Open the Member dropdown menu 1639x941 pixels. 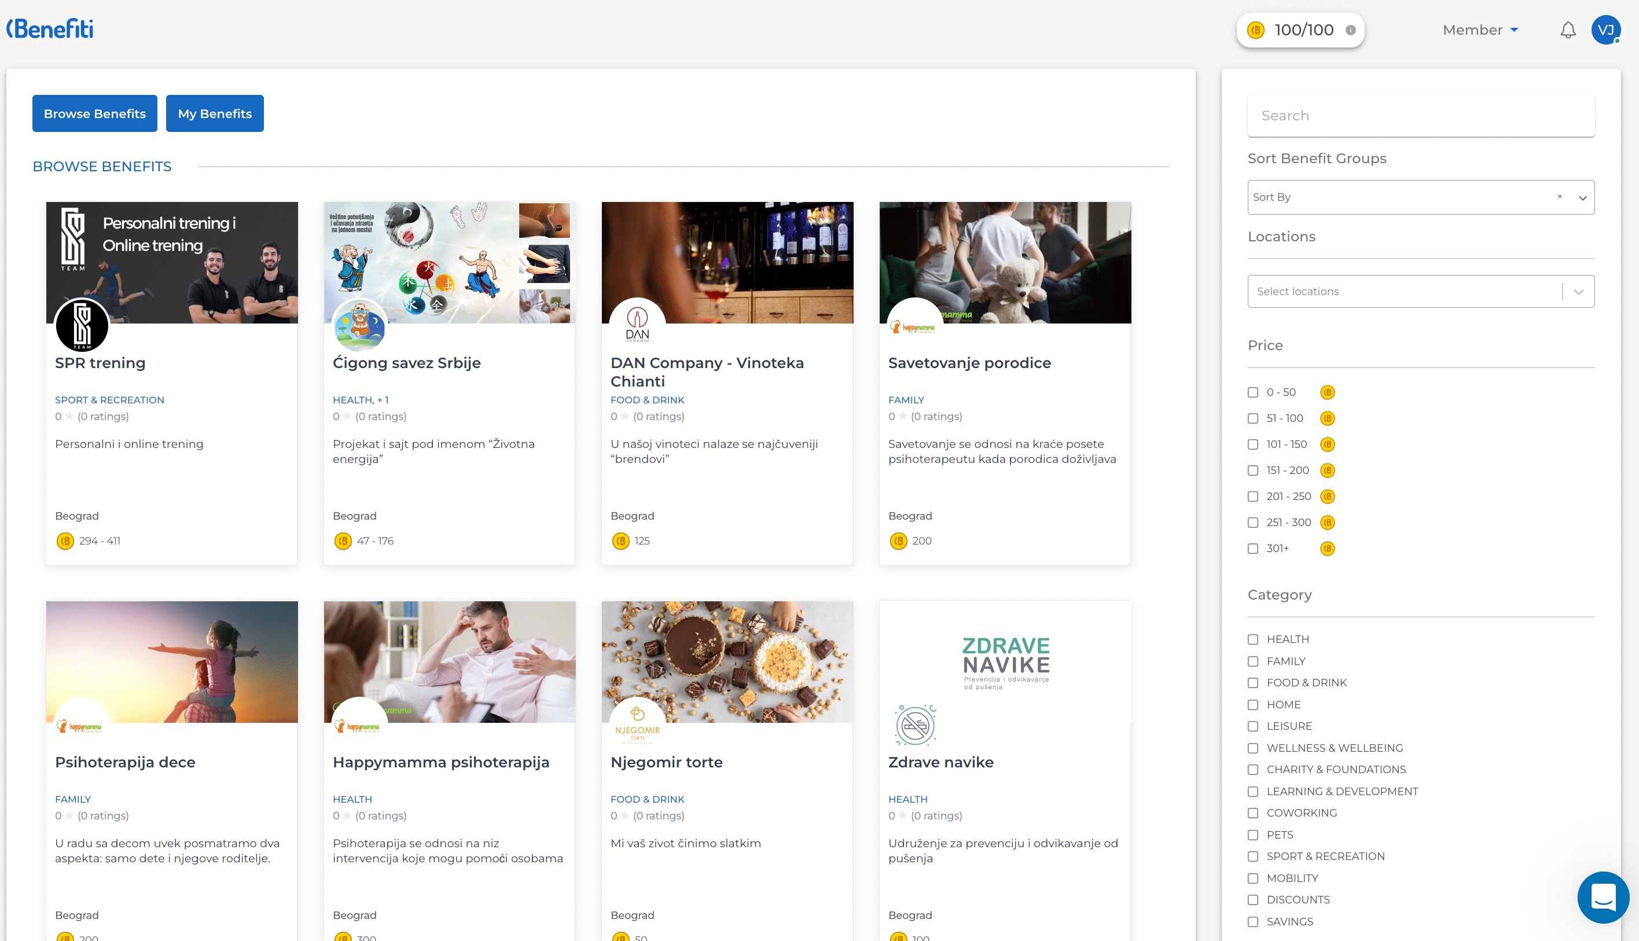click(1480, 30)
